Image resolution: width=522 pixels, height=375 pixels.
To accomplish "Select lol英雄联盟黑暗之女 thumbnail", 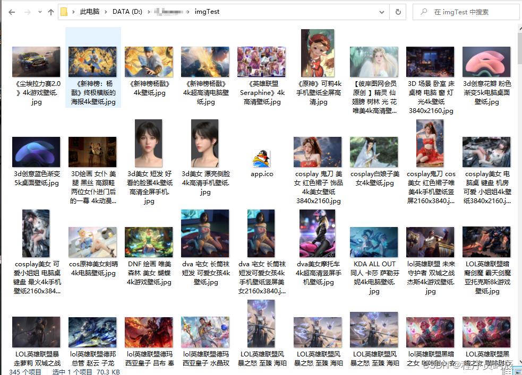I will click(430, 332).
